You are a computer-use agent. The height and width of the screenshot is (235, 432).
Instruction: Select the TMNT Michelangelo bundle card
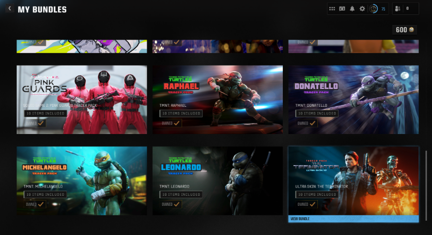(x=82, y=181)
